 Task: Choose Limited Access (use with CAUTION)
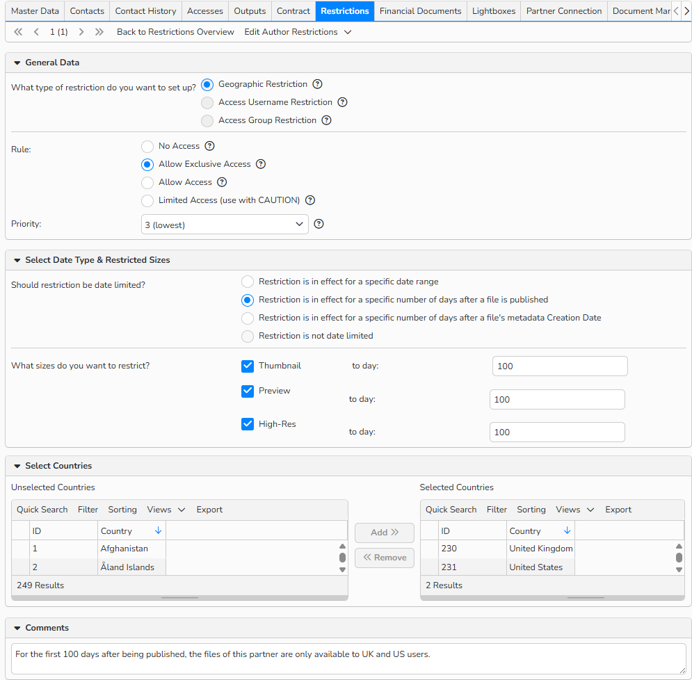tap(147, 200)
